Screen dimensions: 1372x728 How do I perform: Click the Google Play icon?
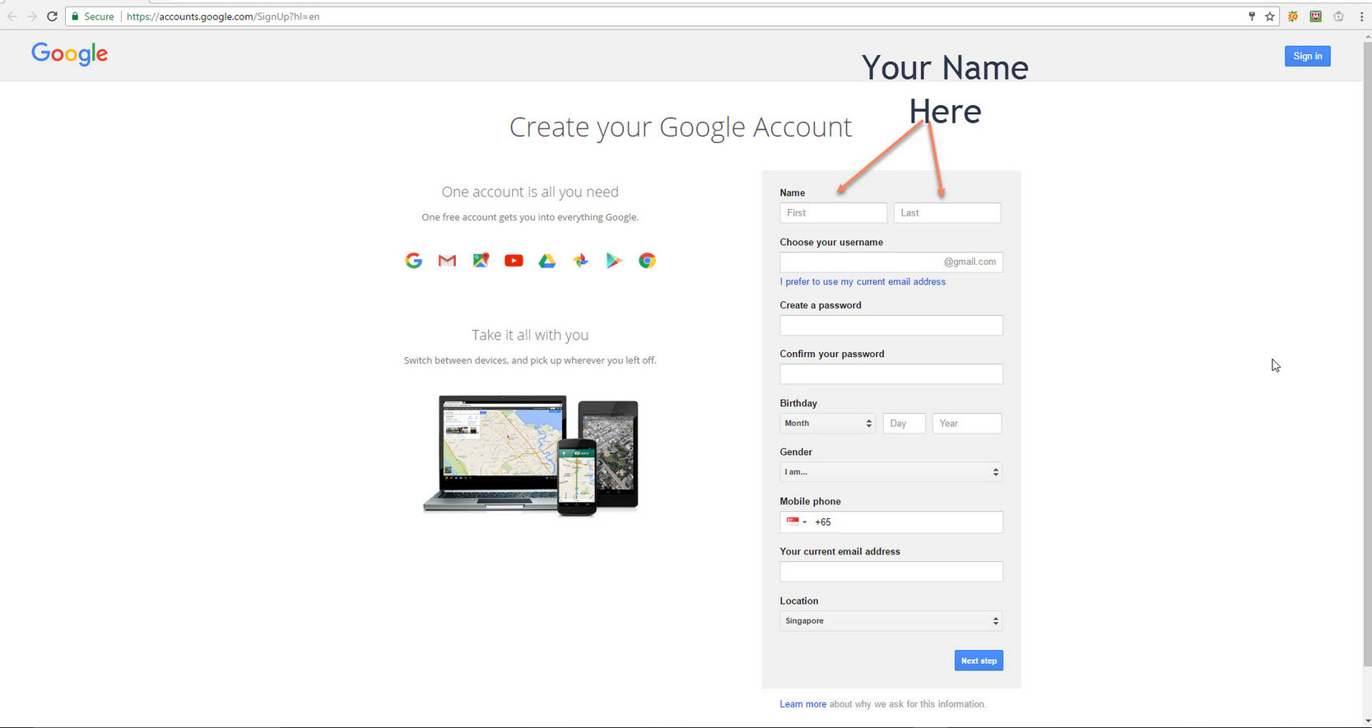tap(614, 261)
